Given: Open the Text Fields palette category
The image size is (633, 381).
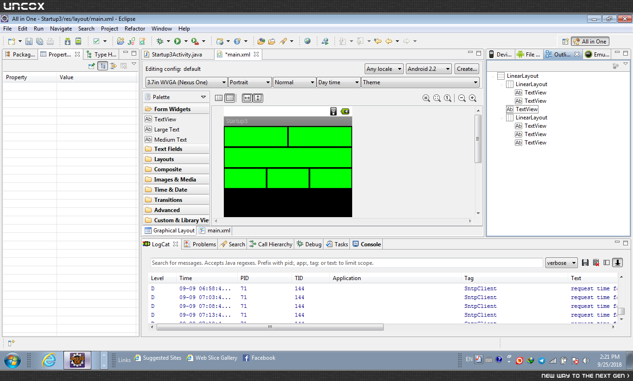Looking at the screenshot, I should 176,149.
